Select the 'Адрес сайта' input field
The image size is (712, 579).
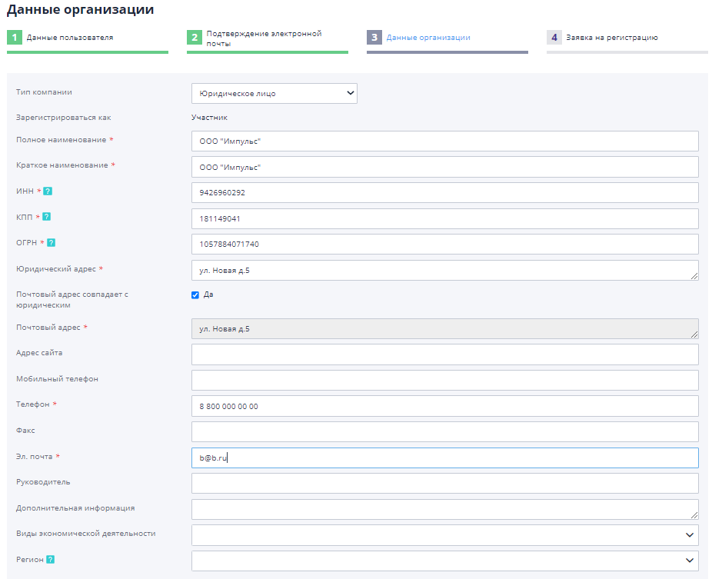444,354
